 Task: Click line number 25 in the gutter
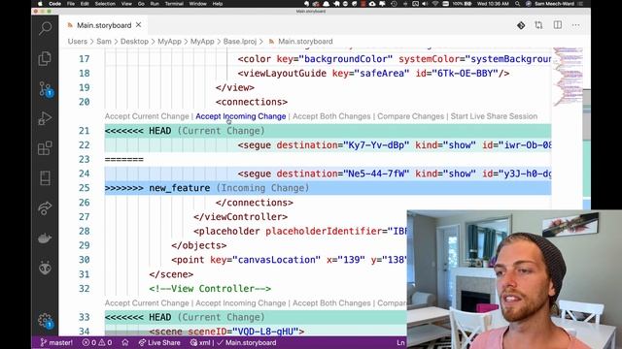coord(85,188)
